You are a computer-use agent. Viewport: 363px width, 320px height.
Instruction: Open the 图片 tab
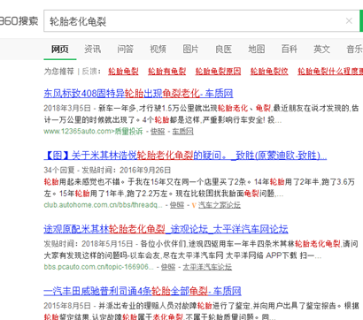point(190,49)
